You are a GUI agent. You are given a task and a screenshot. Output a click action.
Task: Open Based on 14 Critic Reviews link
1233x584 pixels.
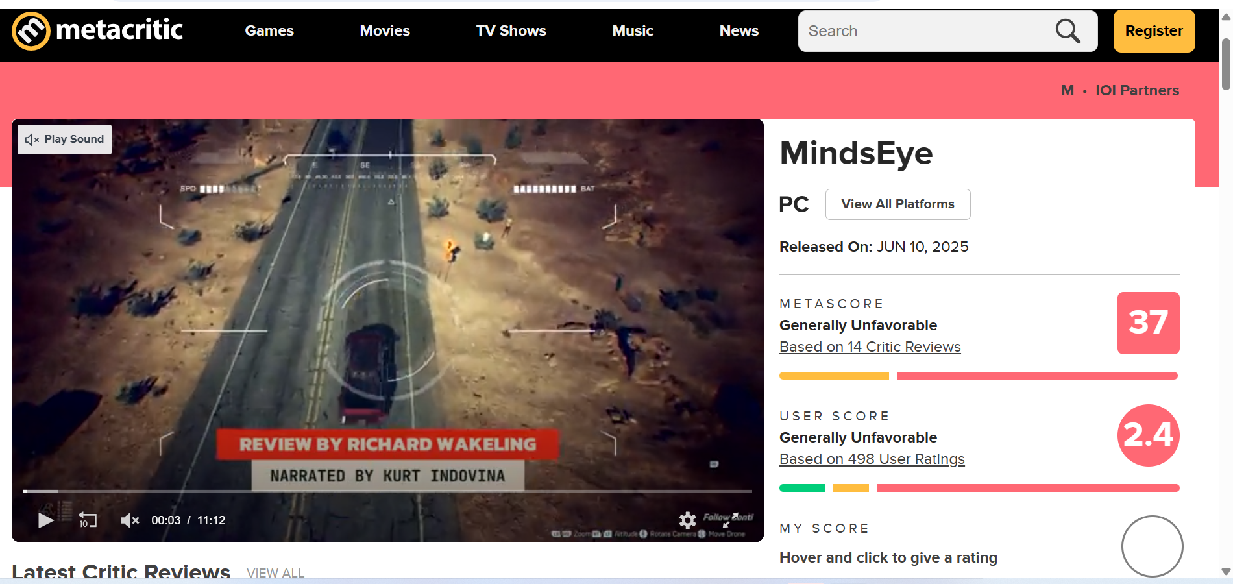pyautogui.click(x=870, y=347)
